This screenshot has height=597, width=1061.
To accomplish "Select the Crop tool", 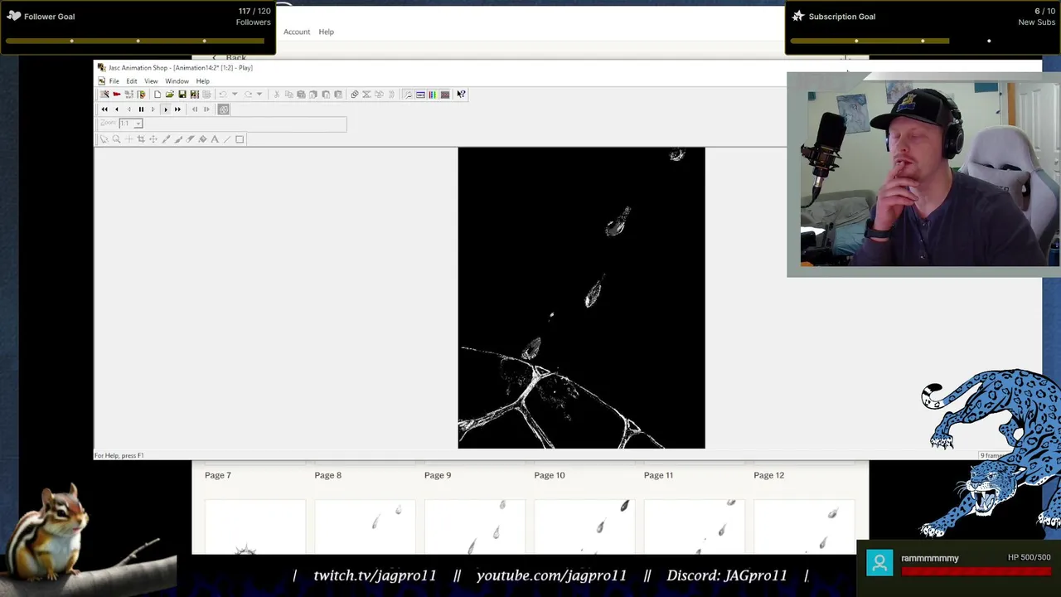I will pos(141,139).
